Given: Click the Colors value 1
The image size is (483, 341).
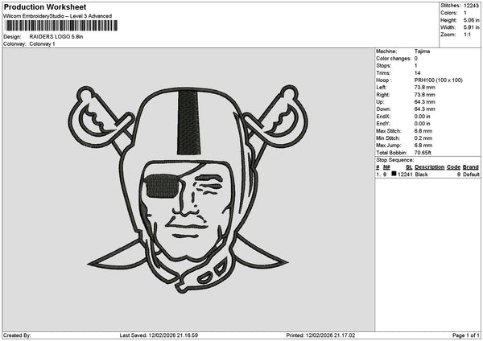Looking at the screenshot, I should (465, 13).
